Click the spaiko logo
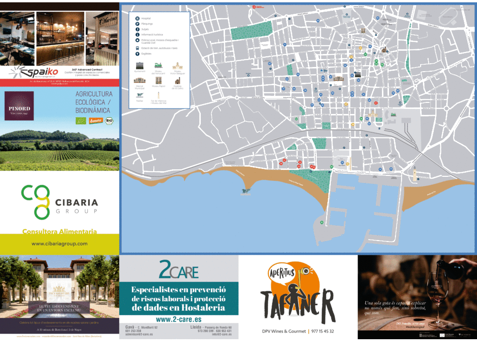Image resolution: width=477 pixels, height=342 pixels. coord(34,72)
